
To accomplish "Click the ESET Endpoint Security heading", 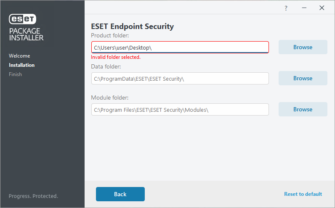I will (x=133, y=26).
